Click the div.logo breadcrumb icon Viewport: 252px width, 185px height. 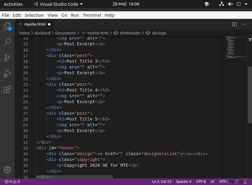click(148, 33)
